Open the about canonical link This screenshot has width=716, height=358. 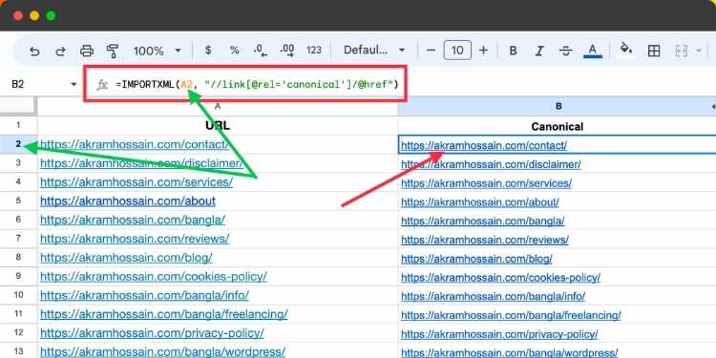pyautogui.click(x=480, y=201)
